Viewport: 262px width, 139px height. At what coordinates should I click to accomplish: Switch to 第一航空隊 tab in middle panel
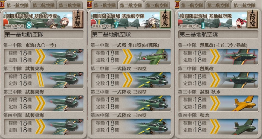pos(105,5)
